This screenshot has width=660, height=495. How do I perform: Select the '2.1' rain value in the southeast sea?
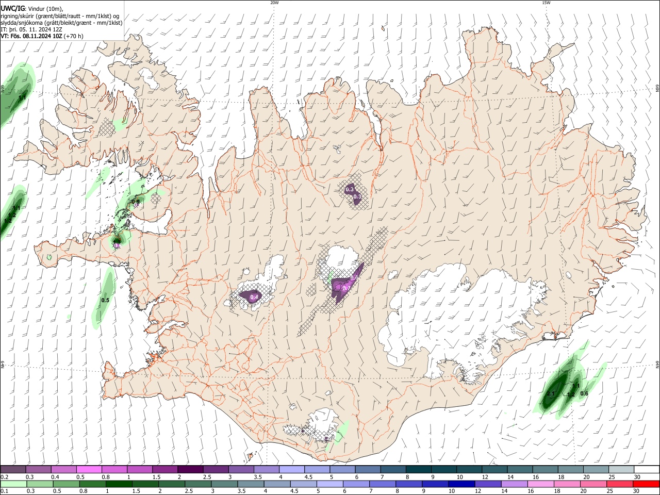[x=550, y=394]
